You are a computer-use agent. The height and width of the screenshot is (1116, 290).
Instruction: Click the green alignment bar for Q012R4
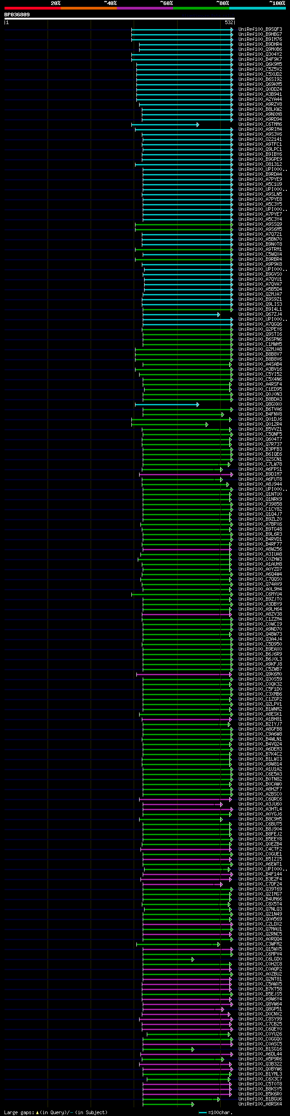pos(170,424)
